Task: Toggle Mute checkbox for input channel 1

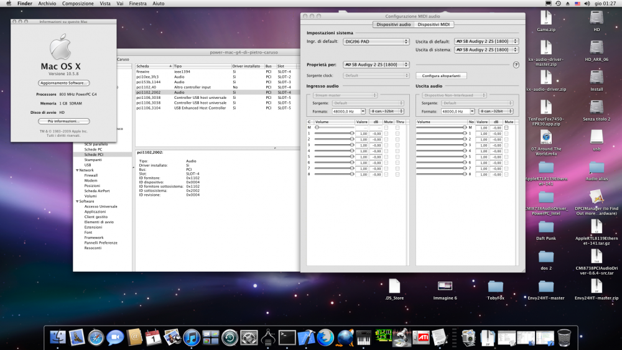Action: pos(386,134)
